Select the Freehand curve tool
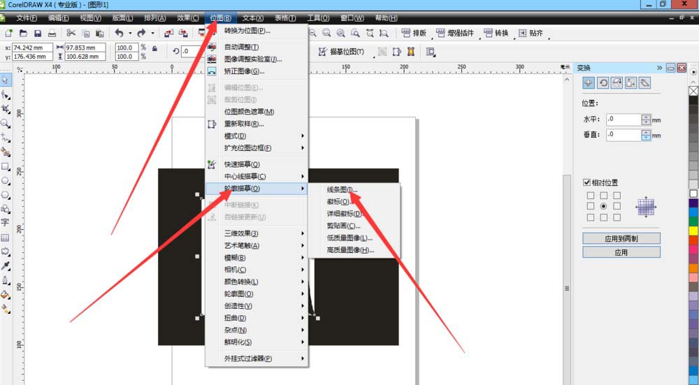Image resolution: width=699 pixels, height=385 pixels. click(6, 138)
